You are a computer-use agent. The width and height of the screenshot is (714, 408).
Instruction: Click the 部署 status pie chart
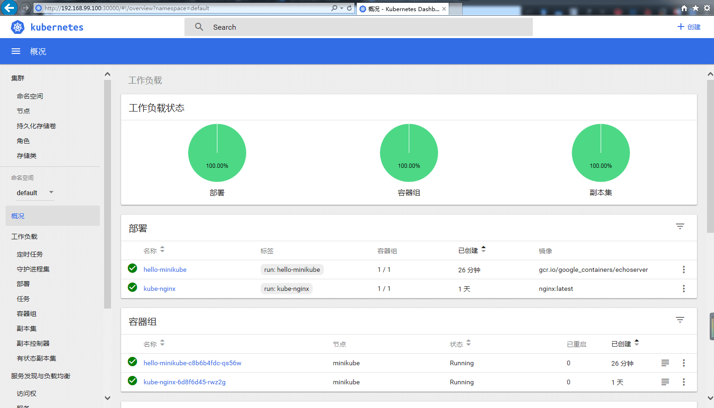(x=217, y=152)
